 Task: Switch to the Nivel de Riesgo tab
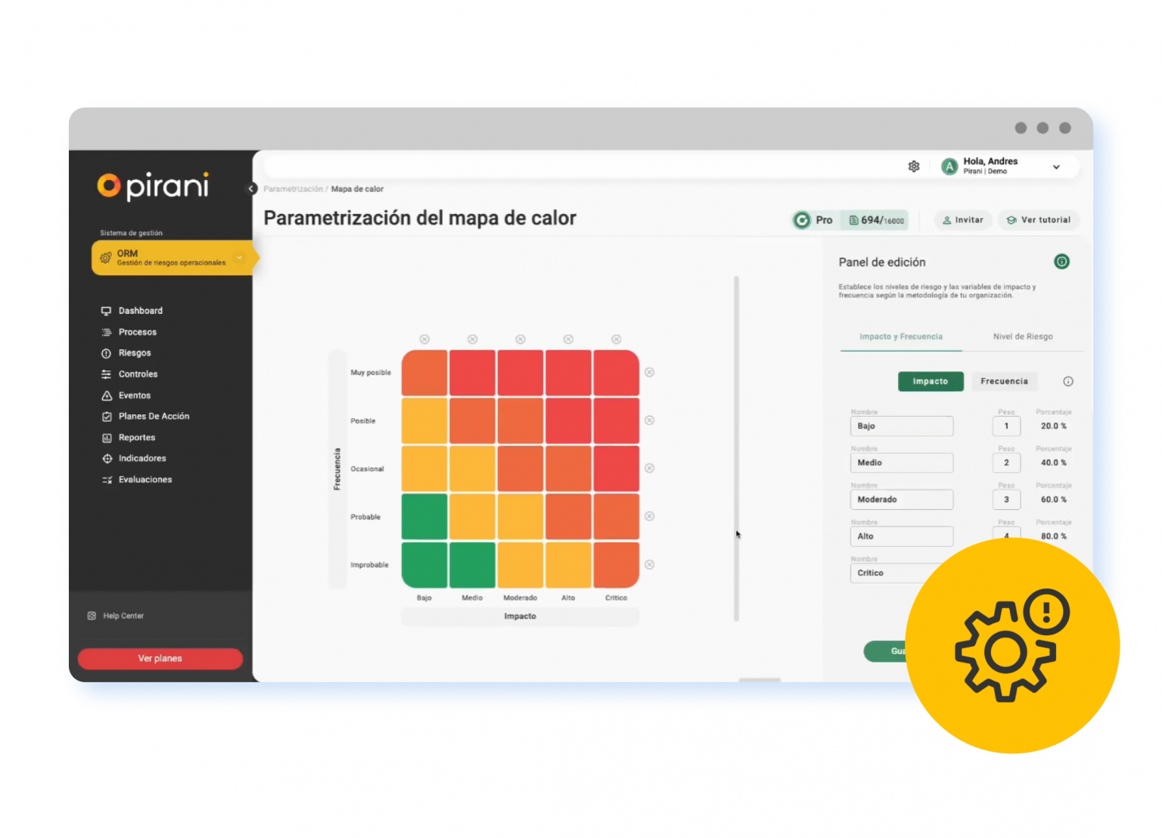pos(1023,337)
